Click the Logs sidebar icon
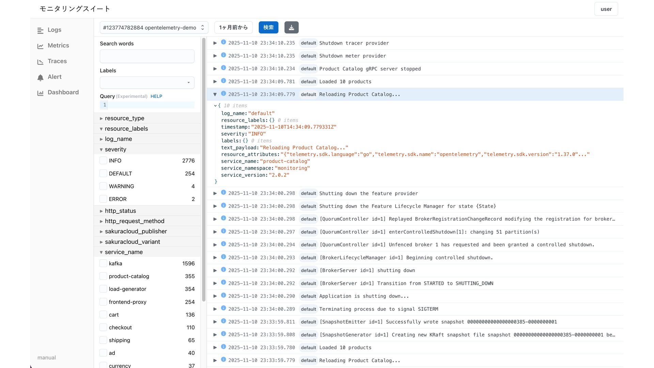 (x=40, y=31)
